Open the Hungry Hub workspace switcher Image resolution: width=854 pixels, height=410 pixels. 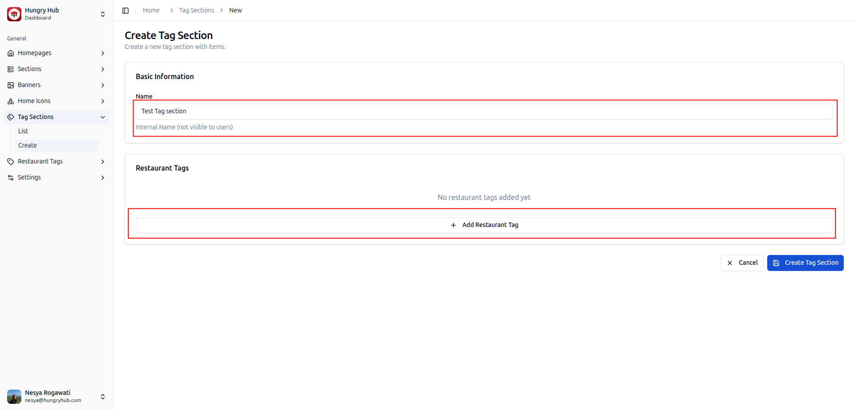point(103,14)
